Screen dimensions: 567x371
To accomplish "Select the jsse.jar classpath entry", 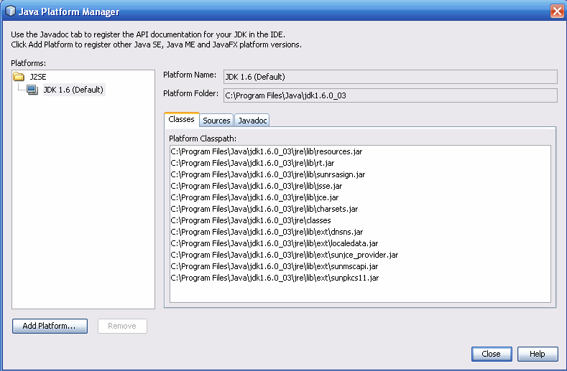I will [257, 186].
